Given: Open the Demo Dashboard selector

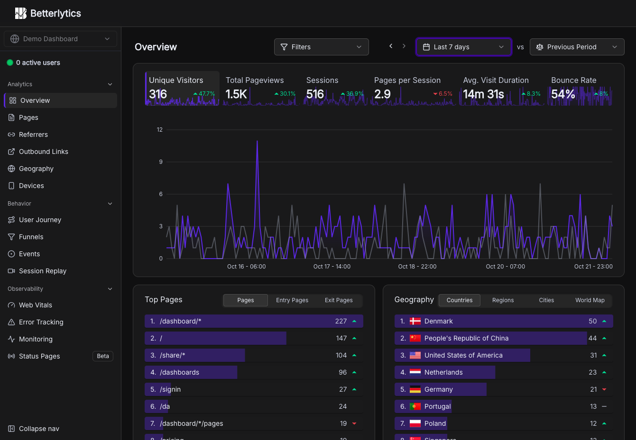Looking at the screenshot, I should point(60,39).
